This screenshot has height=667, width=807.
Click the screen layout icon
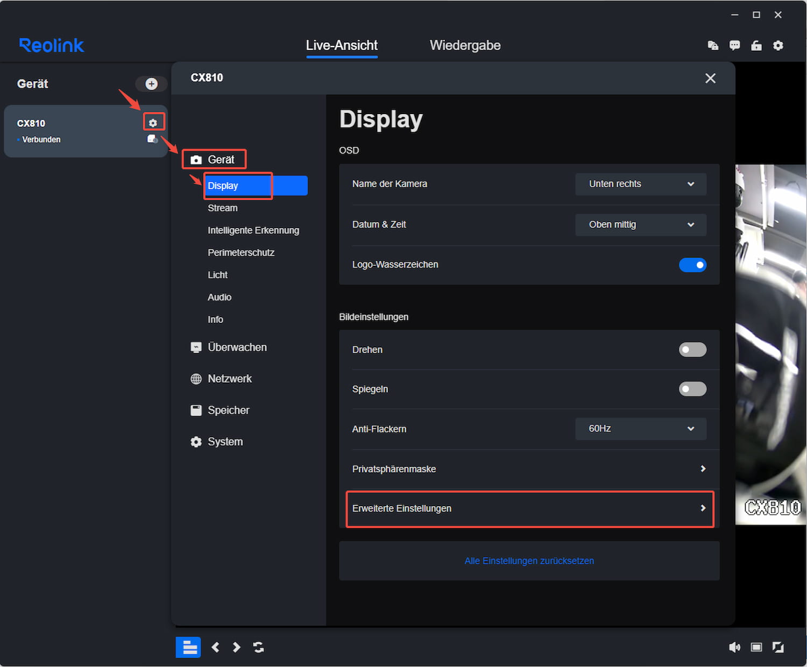pyautogui.click(x=756, y=647)
